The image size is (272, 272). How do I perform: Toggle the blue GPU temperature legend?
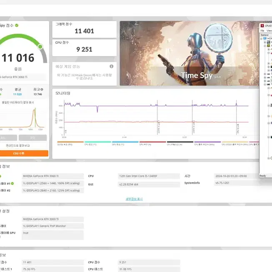coord(125,143)
